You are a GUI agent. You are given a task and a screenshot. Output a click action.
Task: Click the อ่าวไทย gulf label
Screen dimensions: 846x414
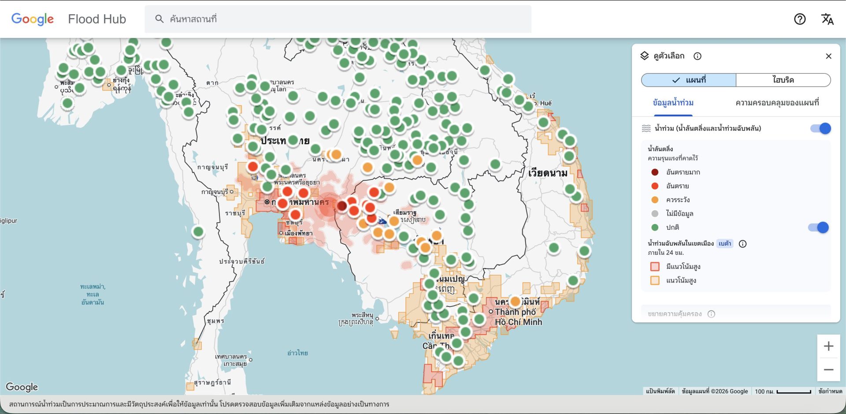pyautogui.click(x=297, y=353)
